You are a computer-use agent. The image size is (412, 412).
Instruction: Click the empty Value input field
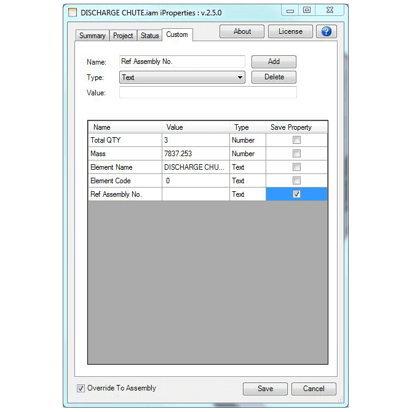coord(208,92)
